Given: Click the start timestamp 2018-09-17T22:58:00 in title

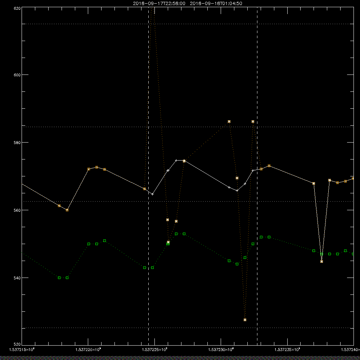Looking at the screenshot, I should point(159,4).
